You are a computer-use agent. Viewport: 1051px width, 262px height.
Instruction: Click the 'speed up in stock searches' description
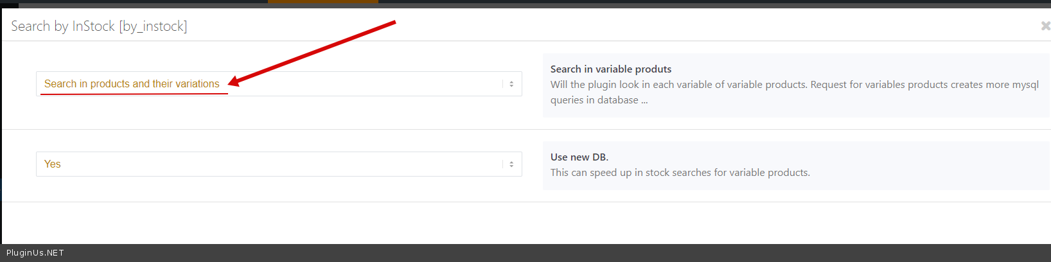tap(680, 173)
